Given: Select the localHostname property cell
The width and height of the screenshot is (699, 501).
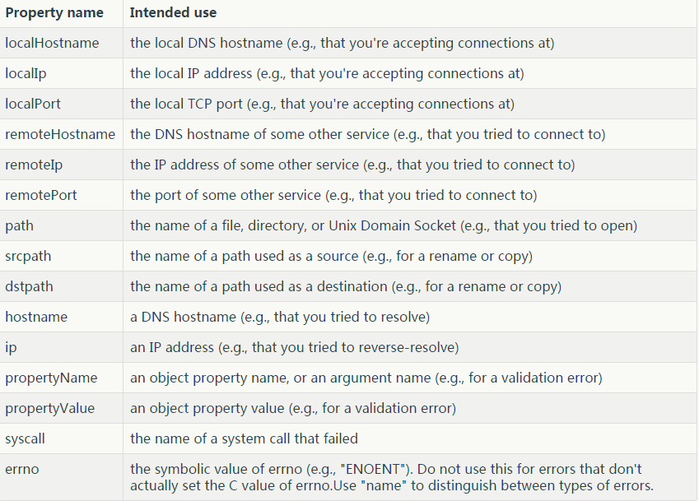Looking at the screenshot, I should (x=52, y=43).
